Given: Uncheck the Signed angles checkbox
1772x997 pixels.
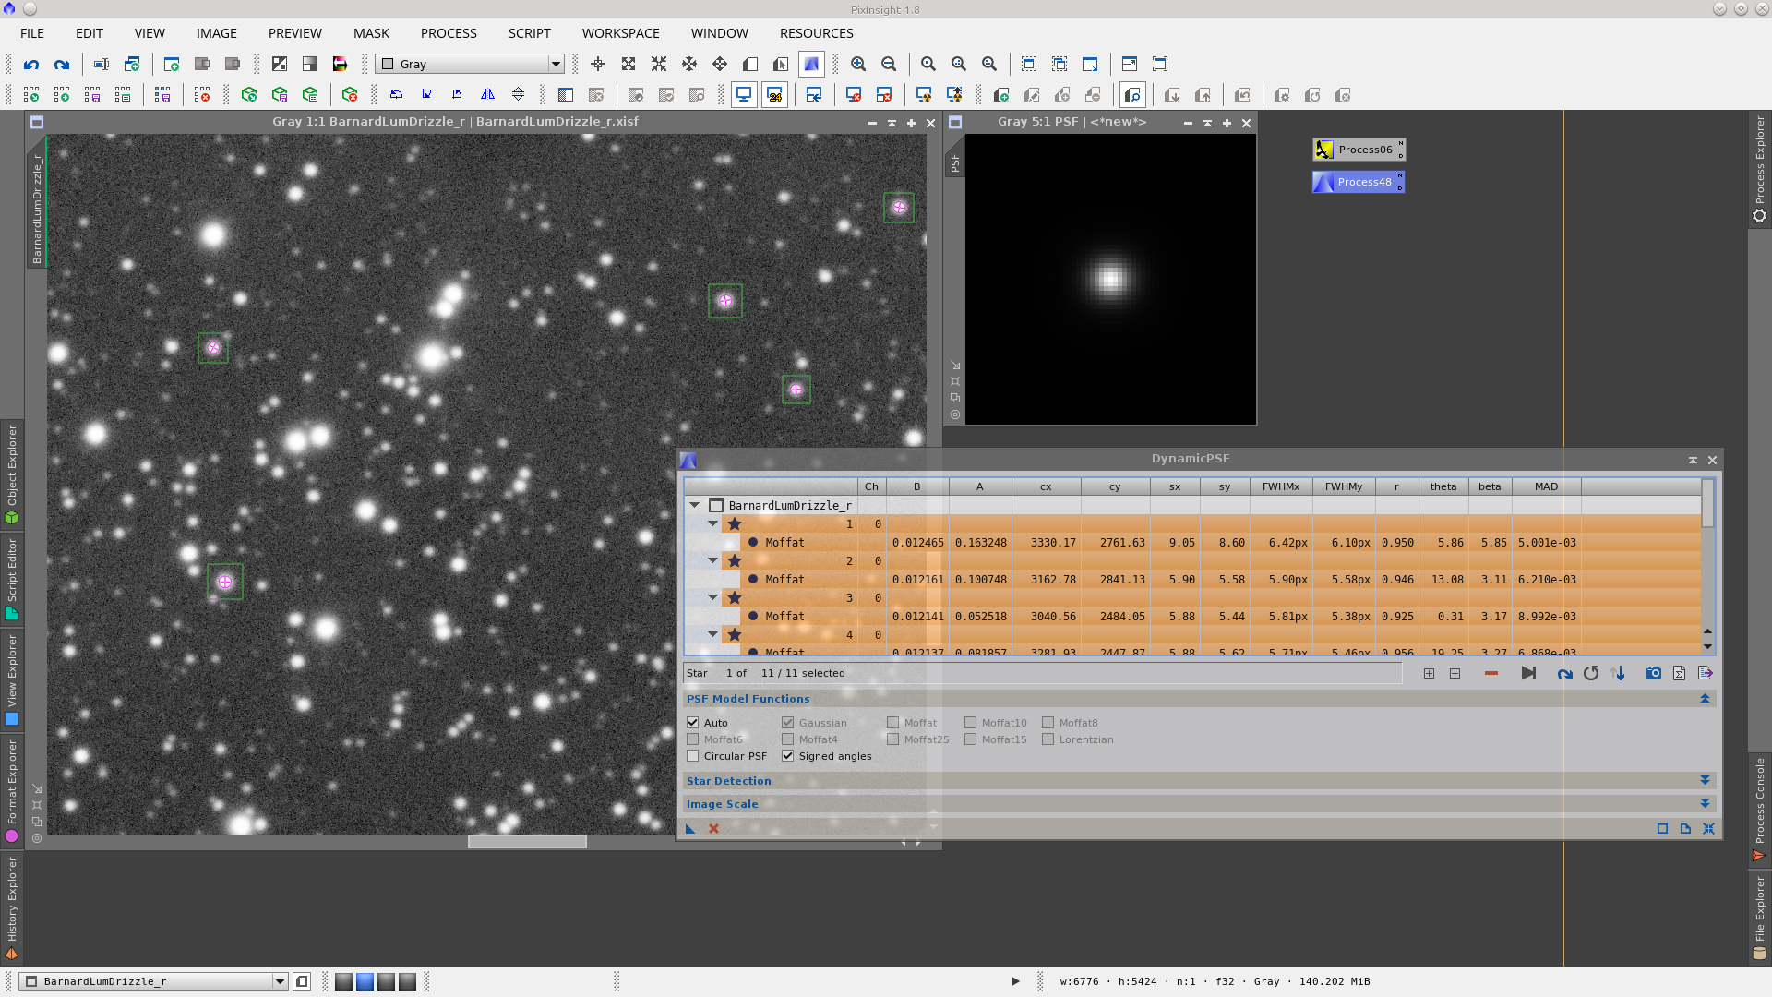Looking at the screenshot, I should pyautogui.click(x=787, y=756).
